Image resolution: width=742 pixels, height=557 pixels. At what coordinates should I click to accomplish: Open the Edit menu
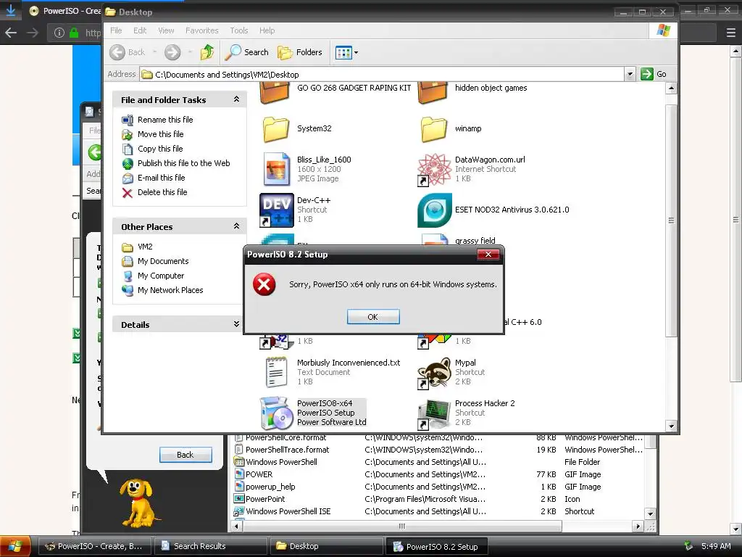pyautogui.click(x=140, y=30)
